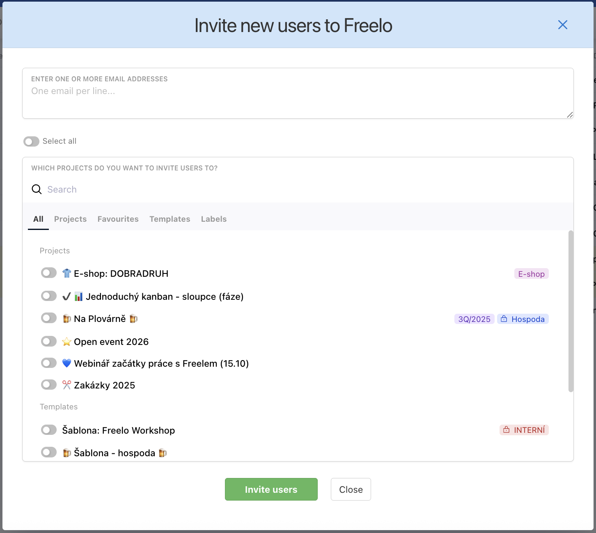Viewport: 596px width, 533px height.
Task: Click the blue heart icon on Webinář project
Action: click(x=67, y=363)
